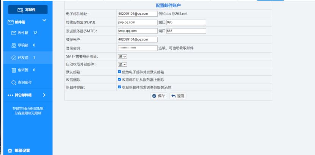This screenshot has height=155, width=315.
Task: Click the SMTP port number field
Action: coord(186,31)
